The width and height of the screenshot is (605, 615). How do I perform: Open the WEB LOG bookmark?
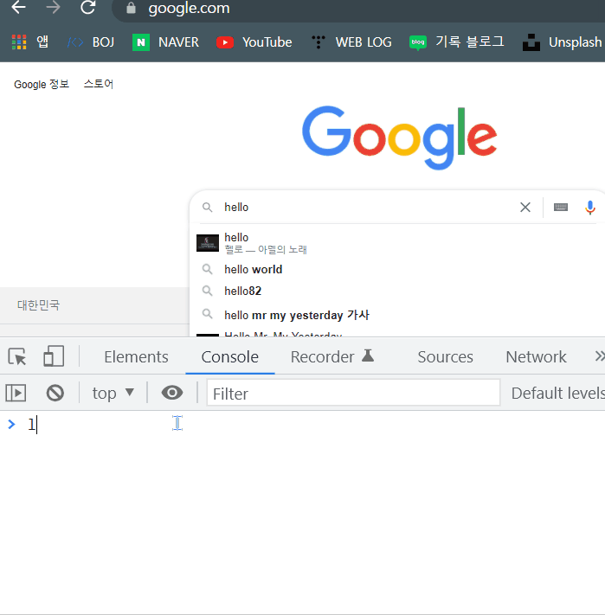click(351, 42)
